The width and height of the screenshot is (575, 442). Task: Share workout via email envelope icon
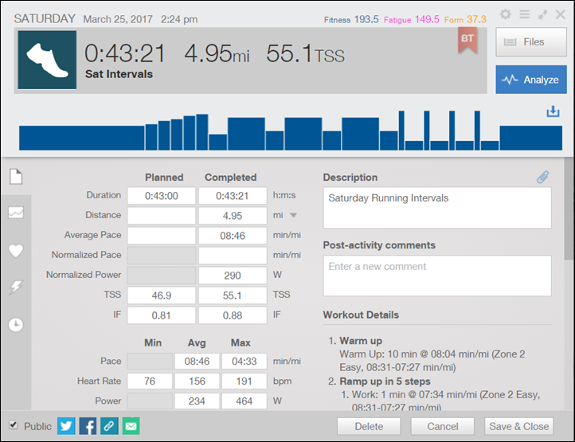point(131,426)
